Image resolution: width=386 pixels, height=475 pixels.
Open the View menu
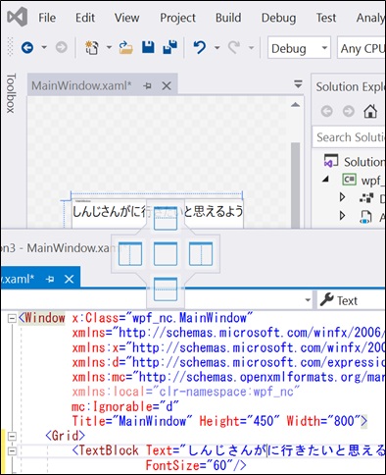pyautogui.click(x=126, y=18)
